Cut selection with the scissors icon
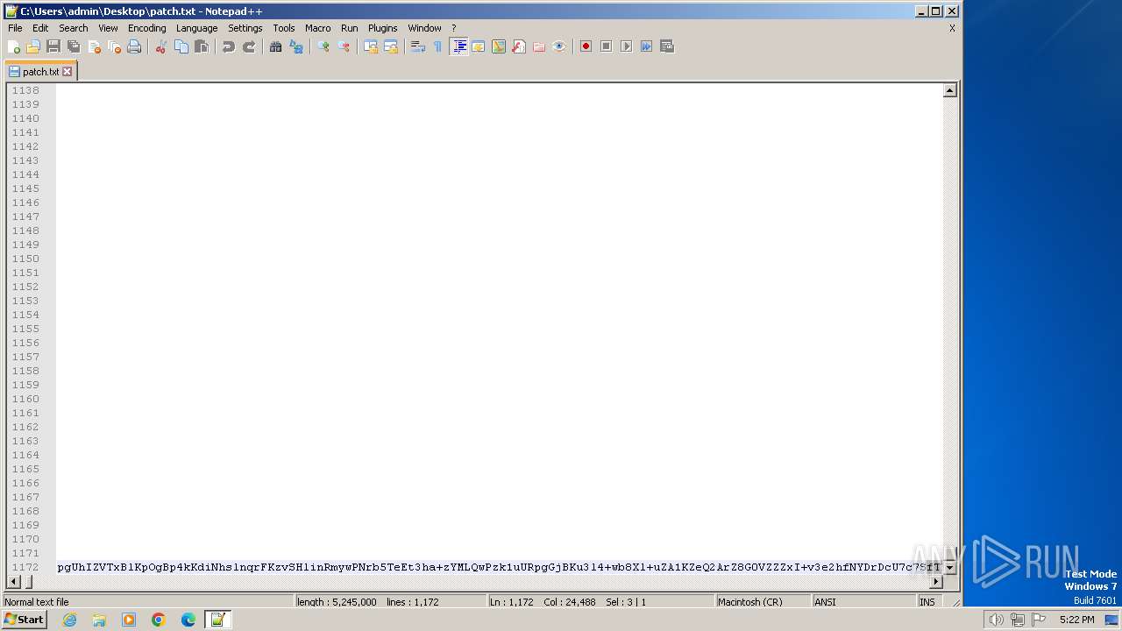1122x631 pixels. [x=161, y=46]
